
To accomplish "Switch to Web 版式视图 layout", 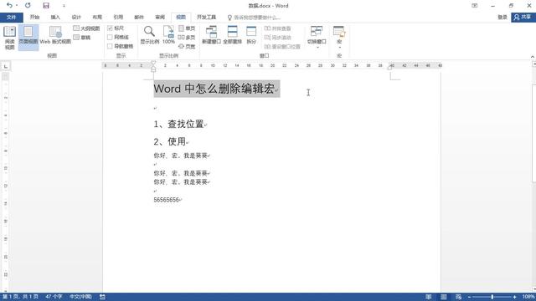I will (x=55, y=35).
